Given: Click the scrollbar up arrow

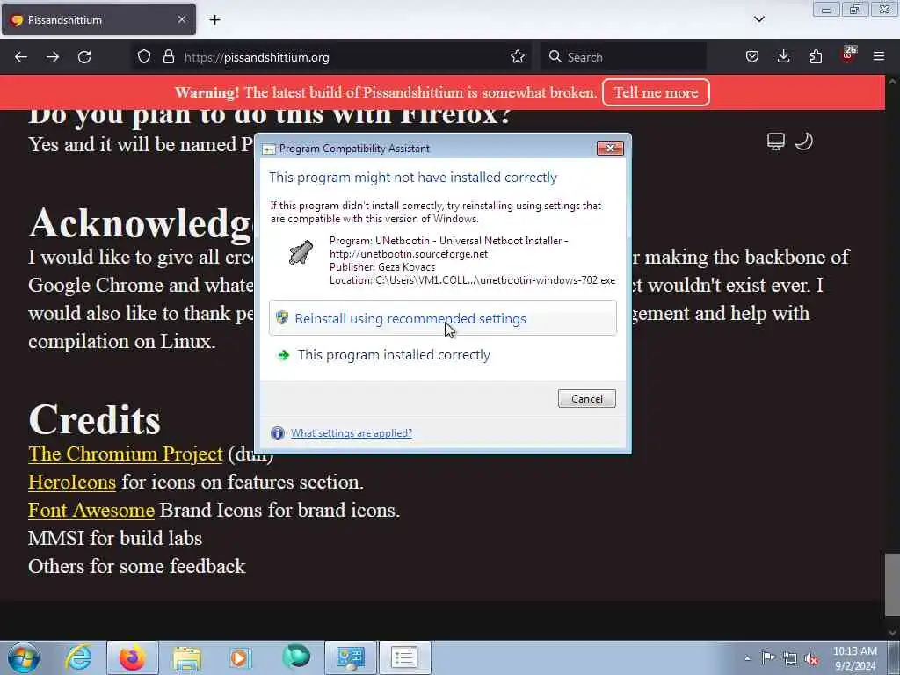Looking at the screenshot, I should (892, 82).
